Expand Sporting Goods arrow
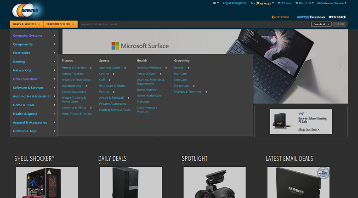 (125, 68)
